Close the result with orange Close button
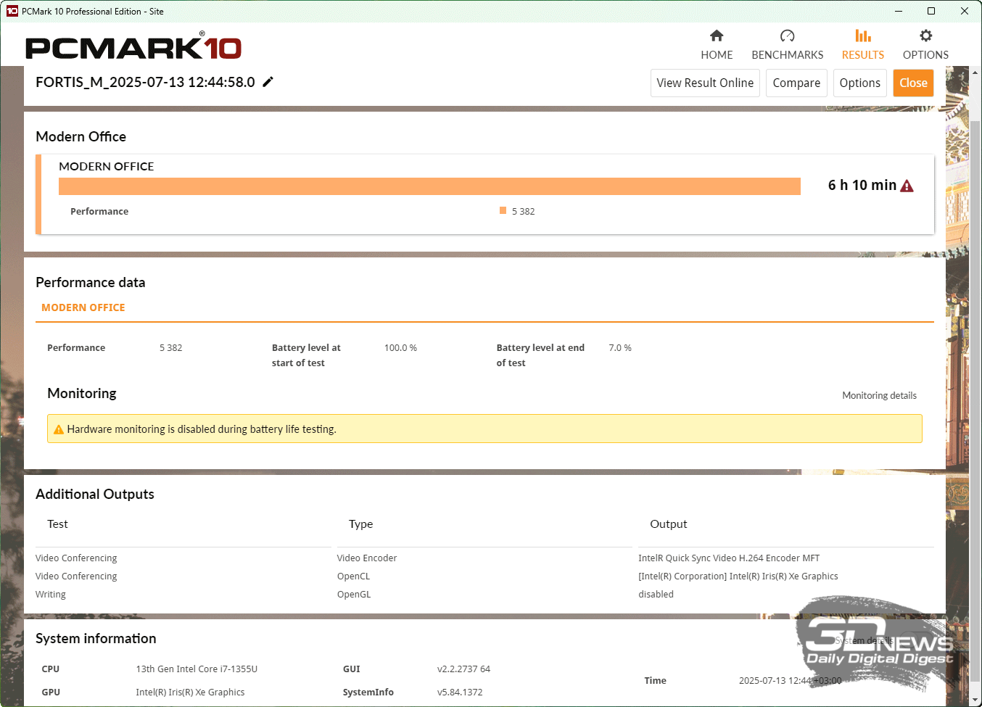Image resolution: width=982 pixels, height=707 pixels. coord(914,83)
